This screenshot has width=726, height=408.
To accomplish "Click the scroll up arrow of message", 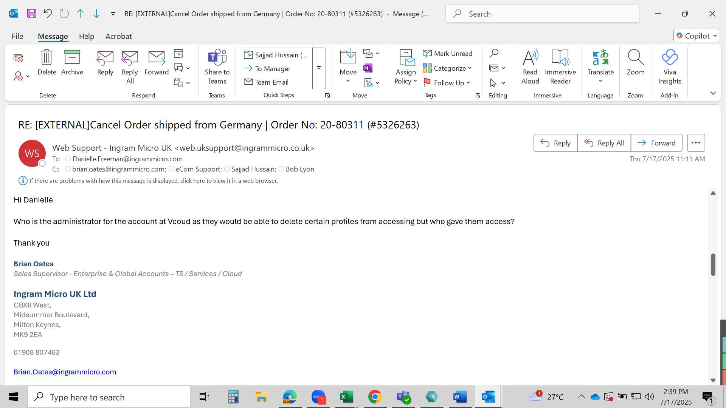I will click(713, 193).
